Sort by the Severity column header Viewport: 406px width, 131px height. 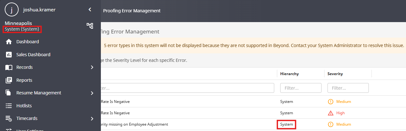tap(335, 74)
